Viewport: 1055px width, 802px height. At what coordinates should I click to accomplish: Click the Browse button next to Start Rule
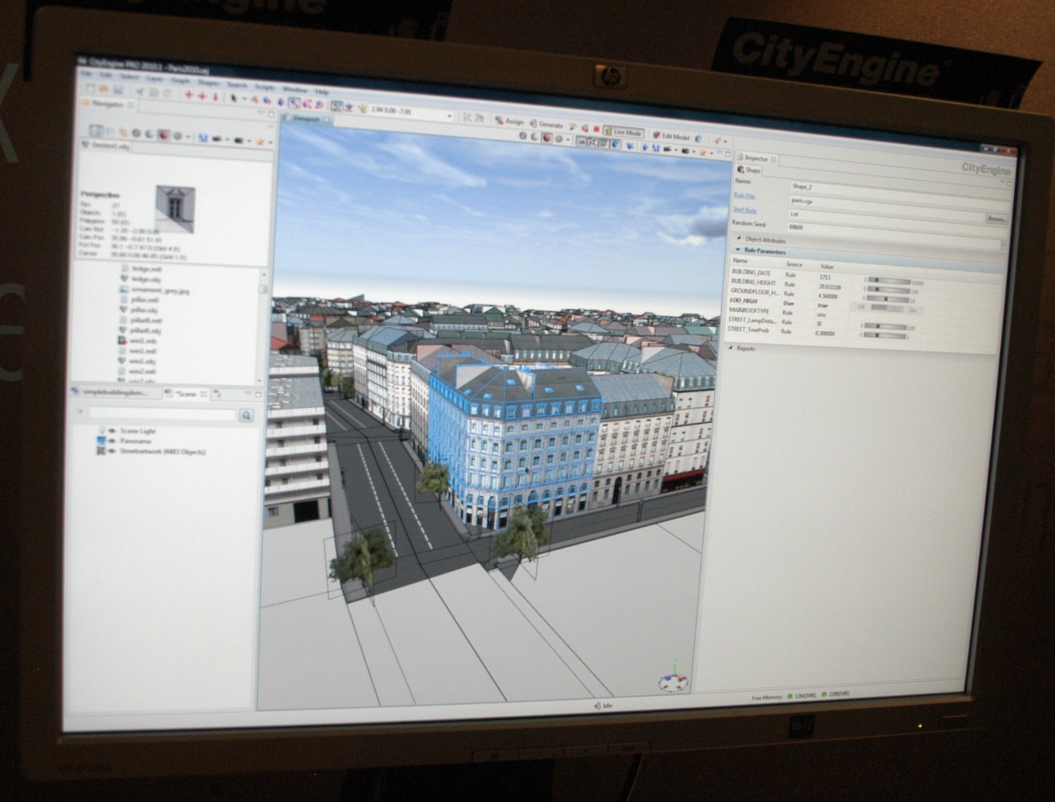(x=995, y=219)
